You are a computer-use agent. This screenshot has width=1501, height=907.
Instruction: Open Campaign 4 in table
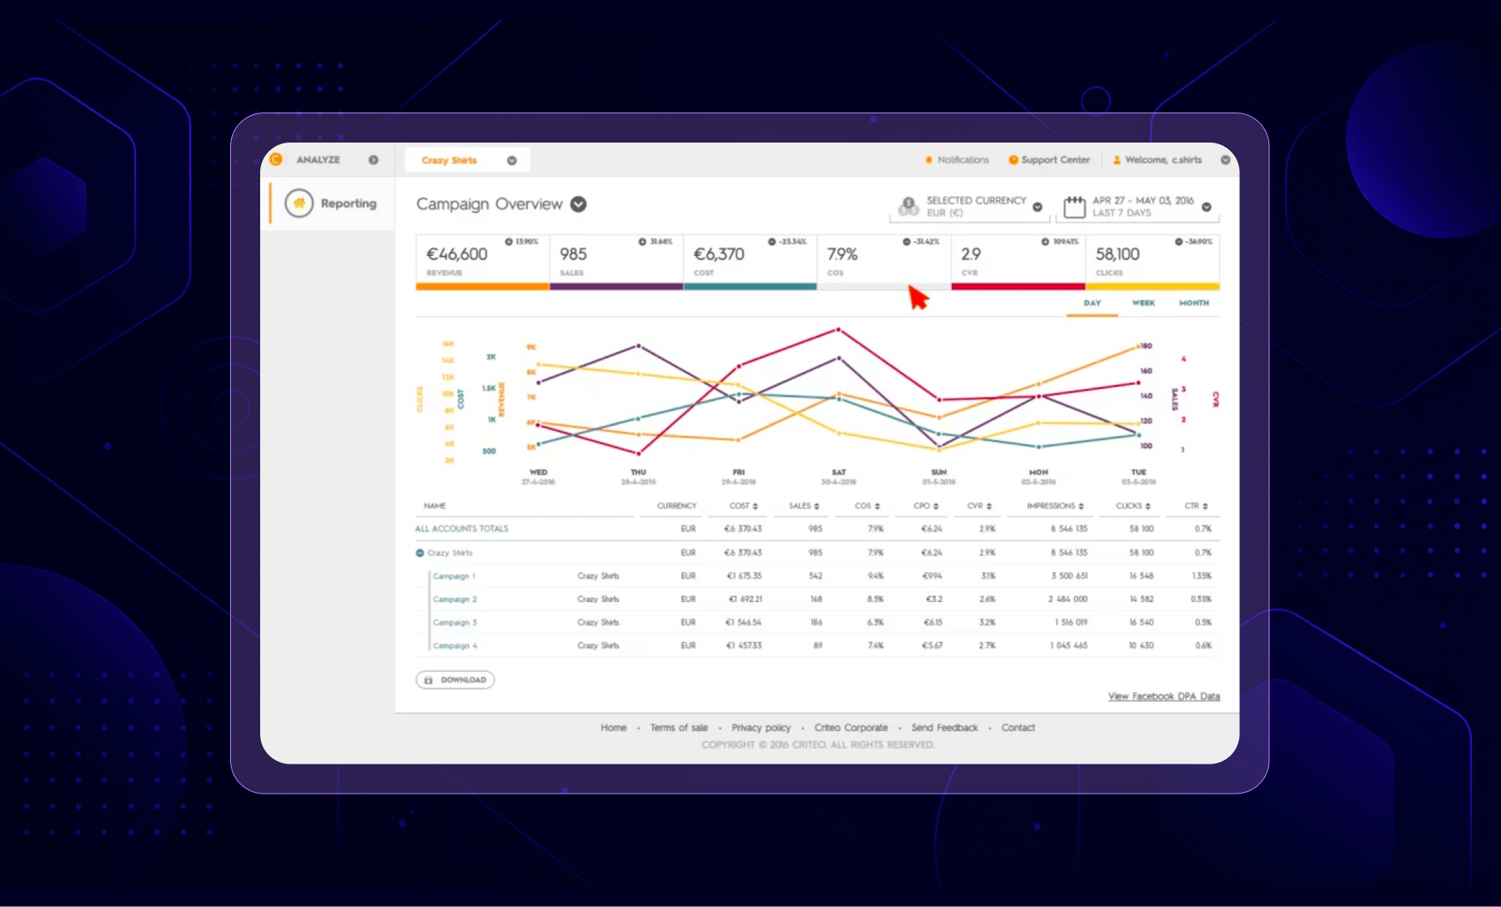[454, 646]
